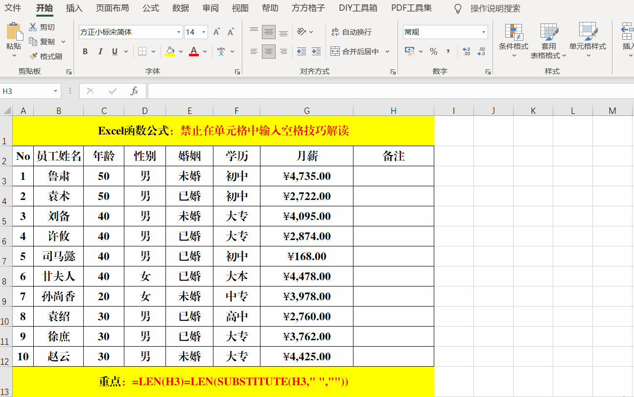
Task: Click the Select All corner triangle
Action: click(x=6, y=110)
